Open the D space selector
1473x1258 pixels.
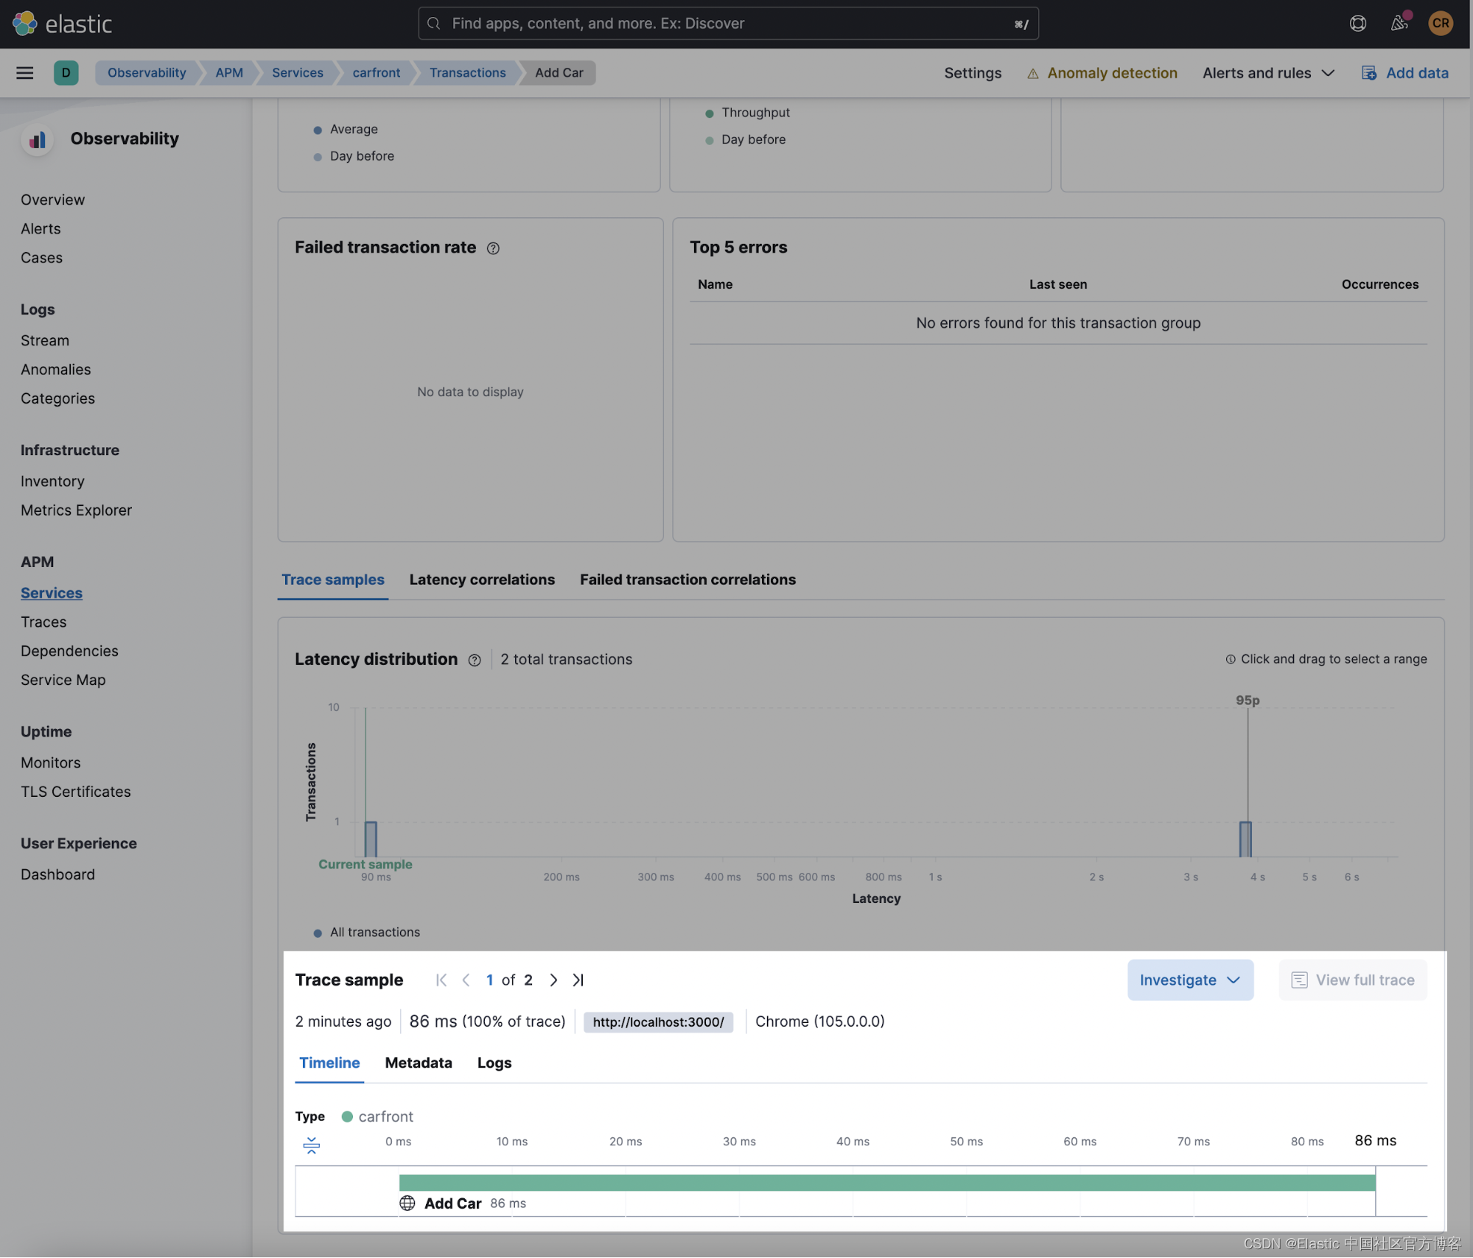coord(66,72)
